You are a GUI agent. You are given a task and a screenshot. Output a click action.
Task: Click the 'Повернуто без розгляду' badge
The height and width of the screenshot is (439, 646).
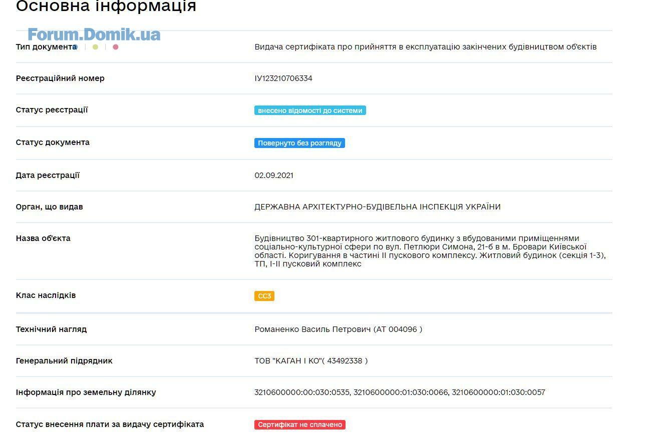pyautogui.click(x=299, y=143)
